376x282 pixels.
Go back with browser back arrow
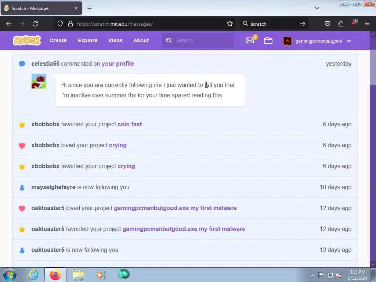click(9, 24)
